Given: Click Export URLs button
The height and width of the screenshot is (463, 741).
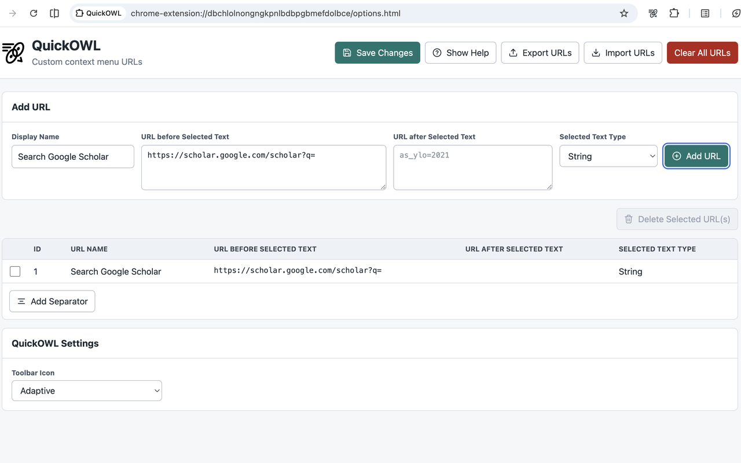Looking at the screenshot, I should tap(540, 53).
